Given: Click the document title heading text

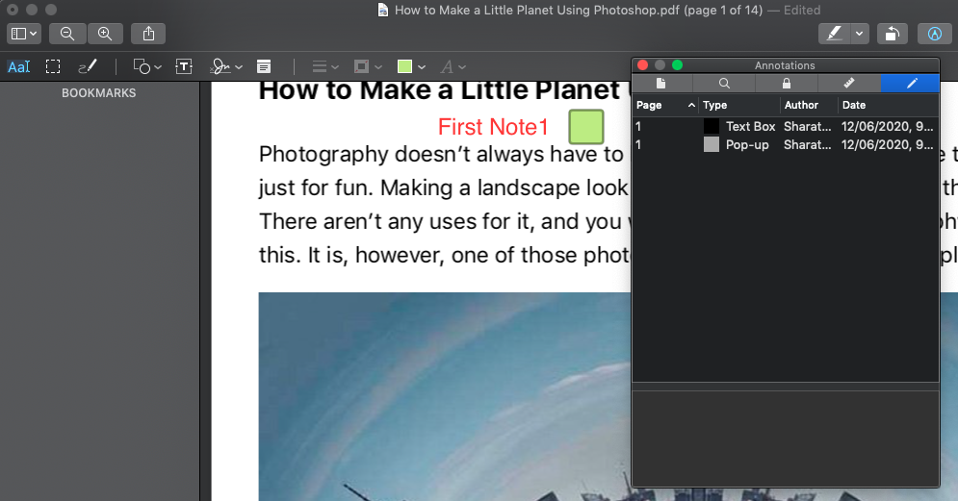Looking at the screenshot, I should coord(444,90).
